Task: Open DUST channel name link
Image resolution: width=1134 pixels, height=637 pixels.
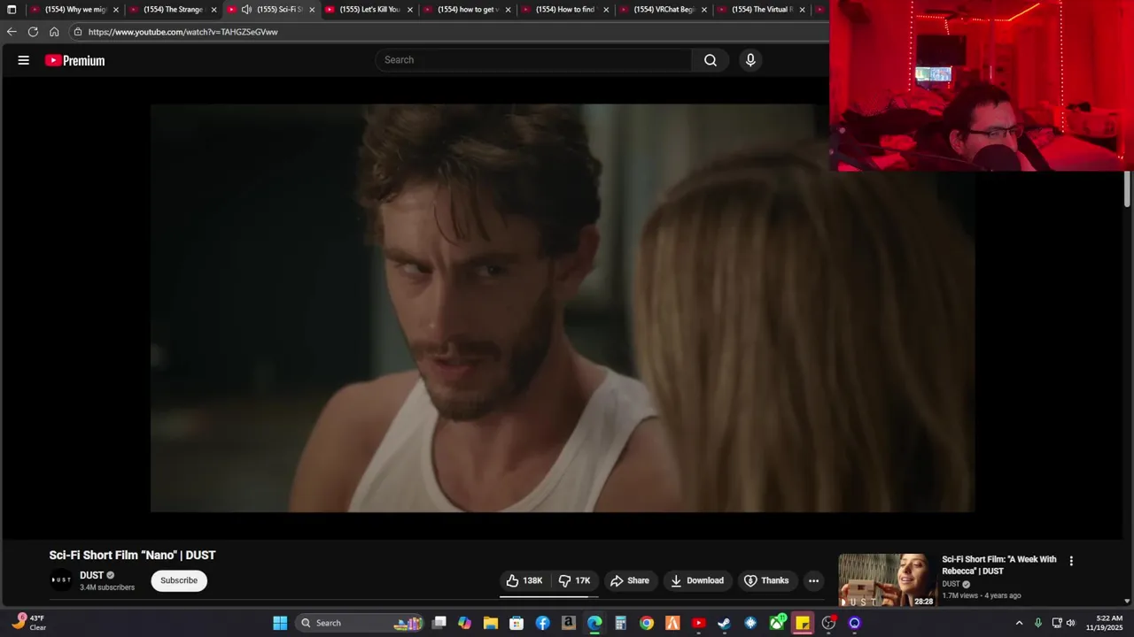Action: [92, 575]
